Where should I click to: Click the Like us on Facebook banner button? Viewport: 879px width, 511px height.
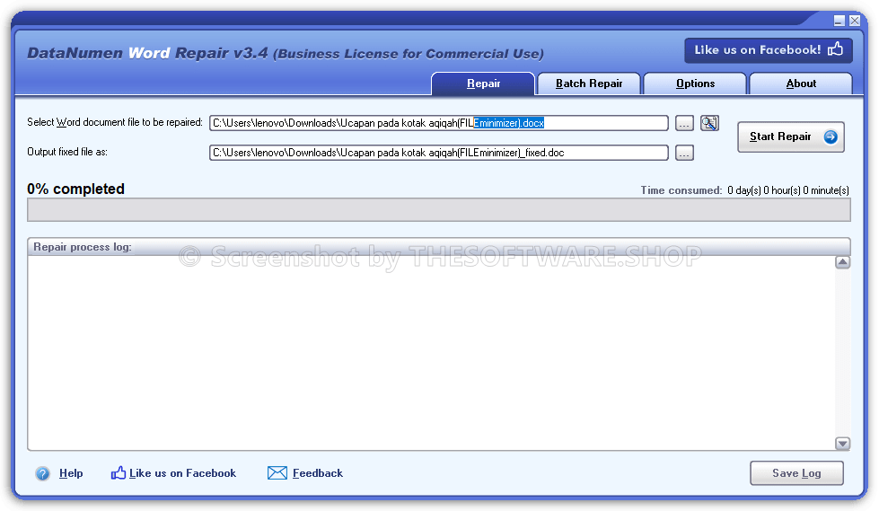click(768, 50)
